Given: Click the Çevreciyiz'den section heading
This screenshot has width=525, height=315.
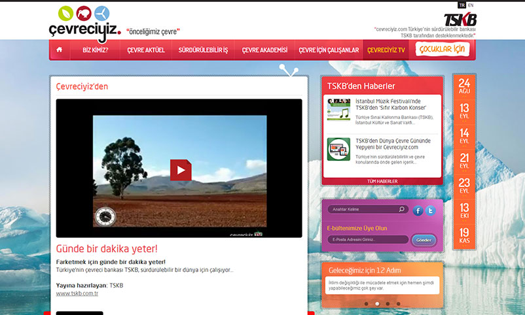Looking at the screenshot, I should click(82, 86).
